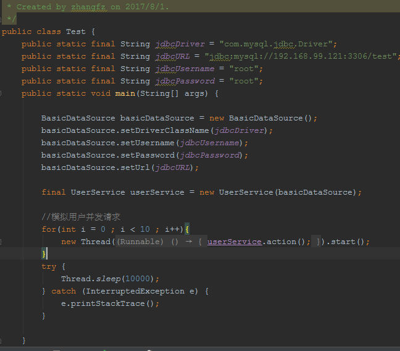Click the InterruptedException type
Screen dimensions: 400x351
click(135, 291)
